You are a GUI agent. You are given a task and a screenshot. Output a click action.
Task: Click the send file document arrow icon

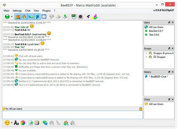click(31, 123)
